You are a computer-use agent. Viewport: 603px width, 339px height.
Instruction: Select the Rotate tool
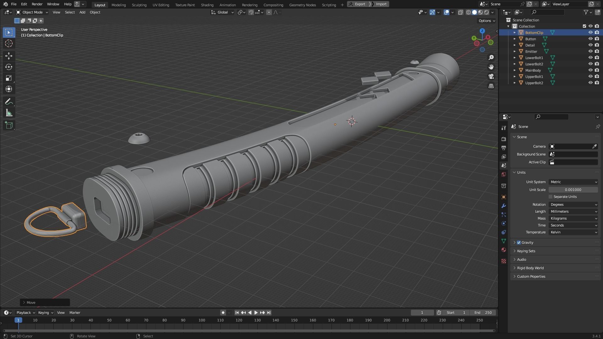(x=9, y=67)
